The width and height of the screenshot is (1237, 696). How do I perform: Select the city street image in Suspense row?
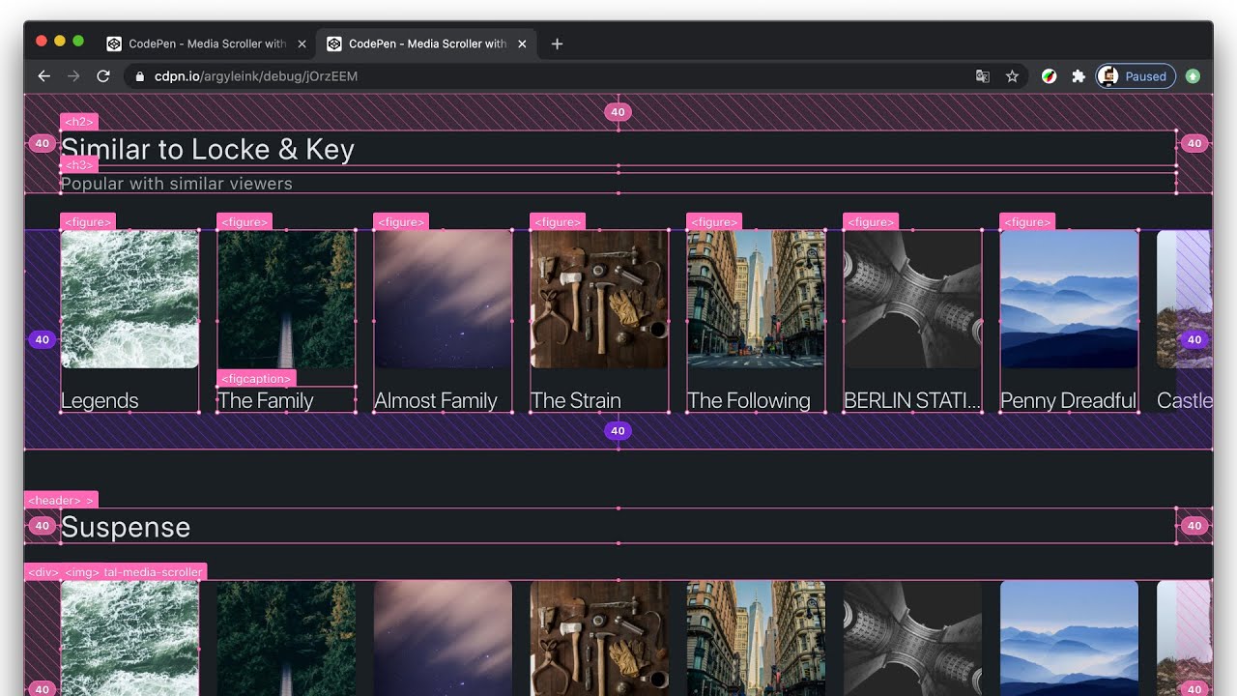(756, 638)
